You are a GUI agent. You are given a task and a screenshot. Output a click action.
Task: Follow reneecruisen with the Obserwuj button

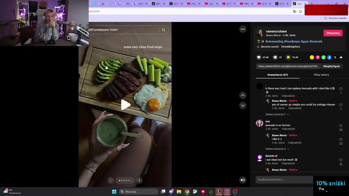[333, 33]
